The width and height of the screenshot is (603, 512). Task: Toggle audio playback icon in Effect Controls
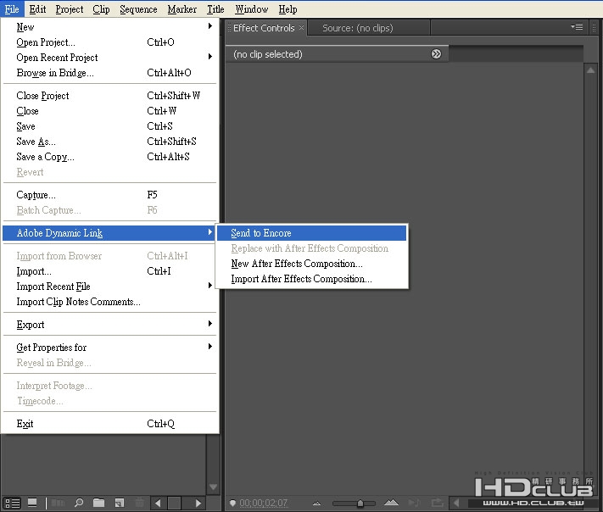coord(414,503)
